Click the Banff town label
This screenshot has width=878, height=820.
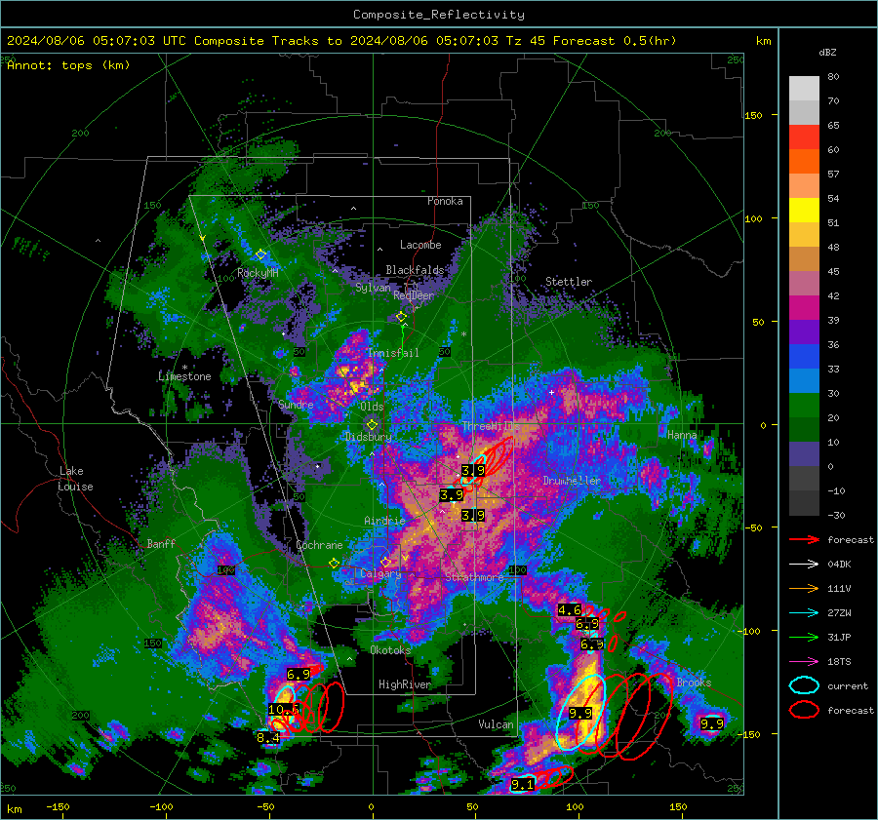click(x=161, y=543)
